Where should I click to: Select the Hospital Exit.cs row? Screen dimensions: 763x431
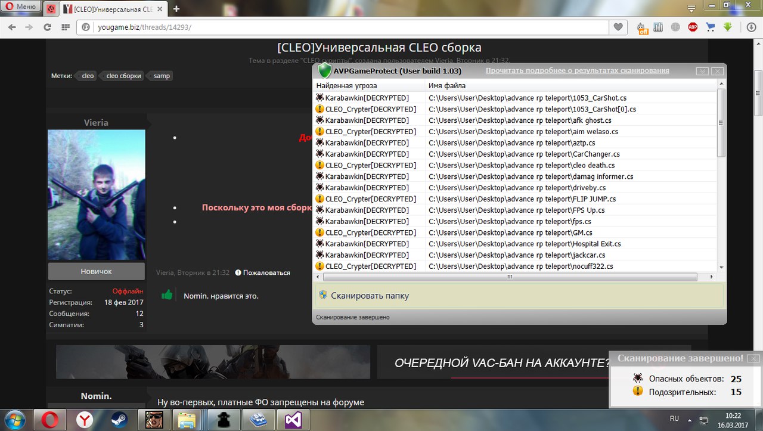click(x=516, y=244)
